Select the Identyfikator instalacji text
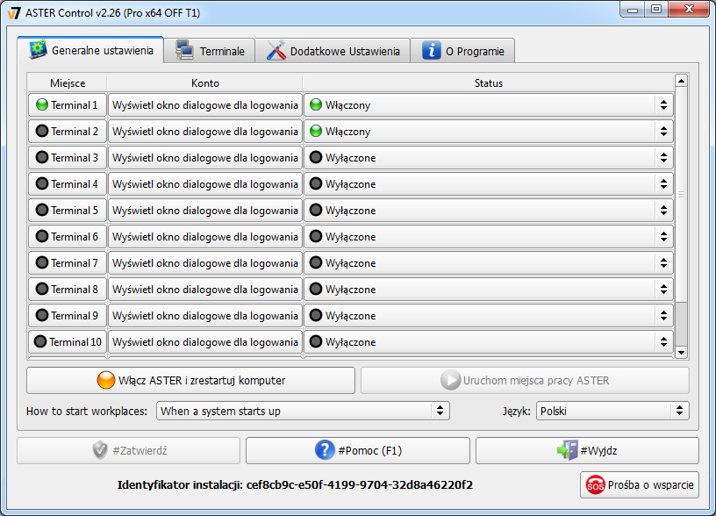Screen dimensions: 716x516 [x=295, y=485]
